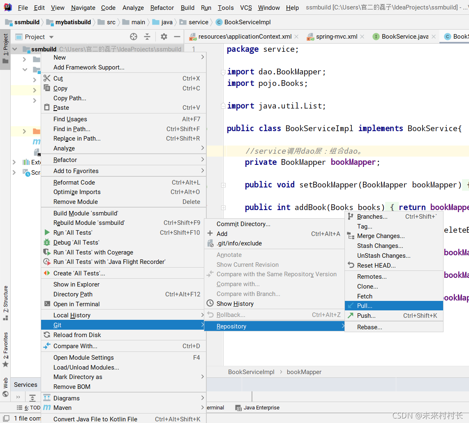
Task: Close the BookService.java tab
Action: tap(433, 37)
